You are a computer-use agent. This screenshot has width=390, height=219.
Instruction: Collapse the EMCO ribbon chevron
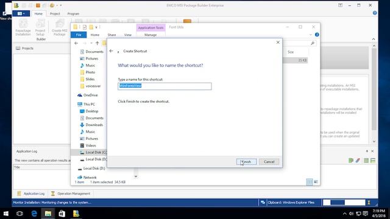click(374, 39)
